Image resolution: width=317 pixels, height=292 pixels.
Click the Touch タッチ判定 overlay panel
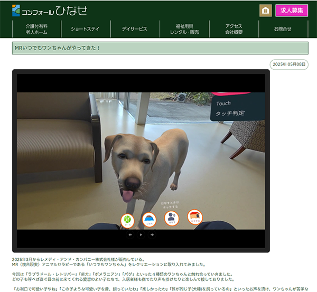[x=237, y=108]
